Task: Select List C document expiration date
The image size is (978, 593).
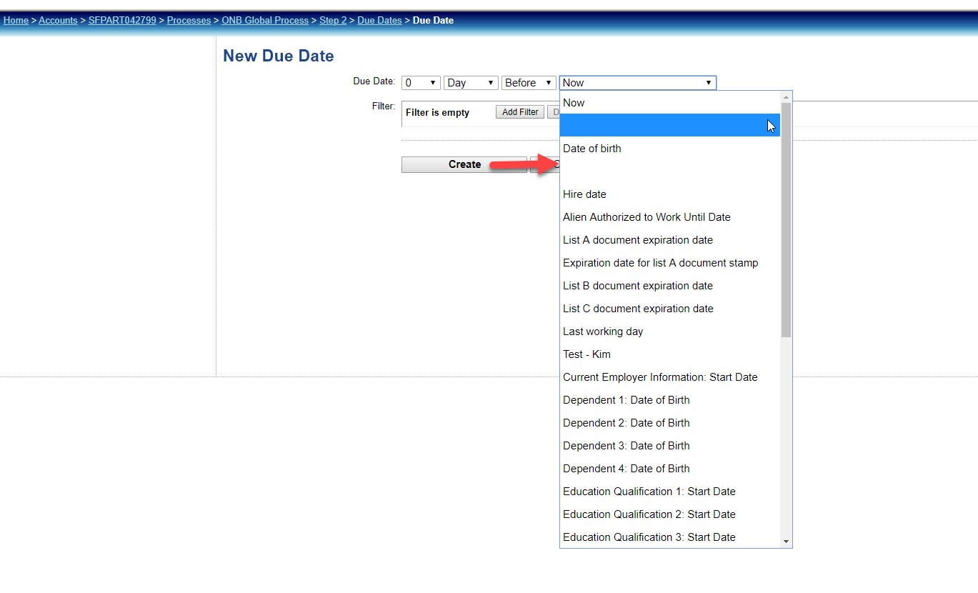Action: (x=670, y=309)
